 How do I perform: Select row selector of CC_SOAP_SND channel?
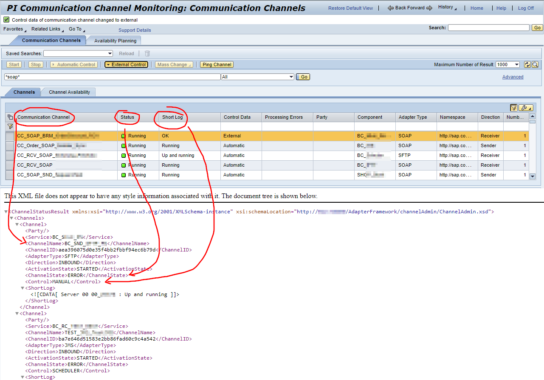click(x=10, y=175)
